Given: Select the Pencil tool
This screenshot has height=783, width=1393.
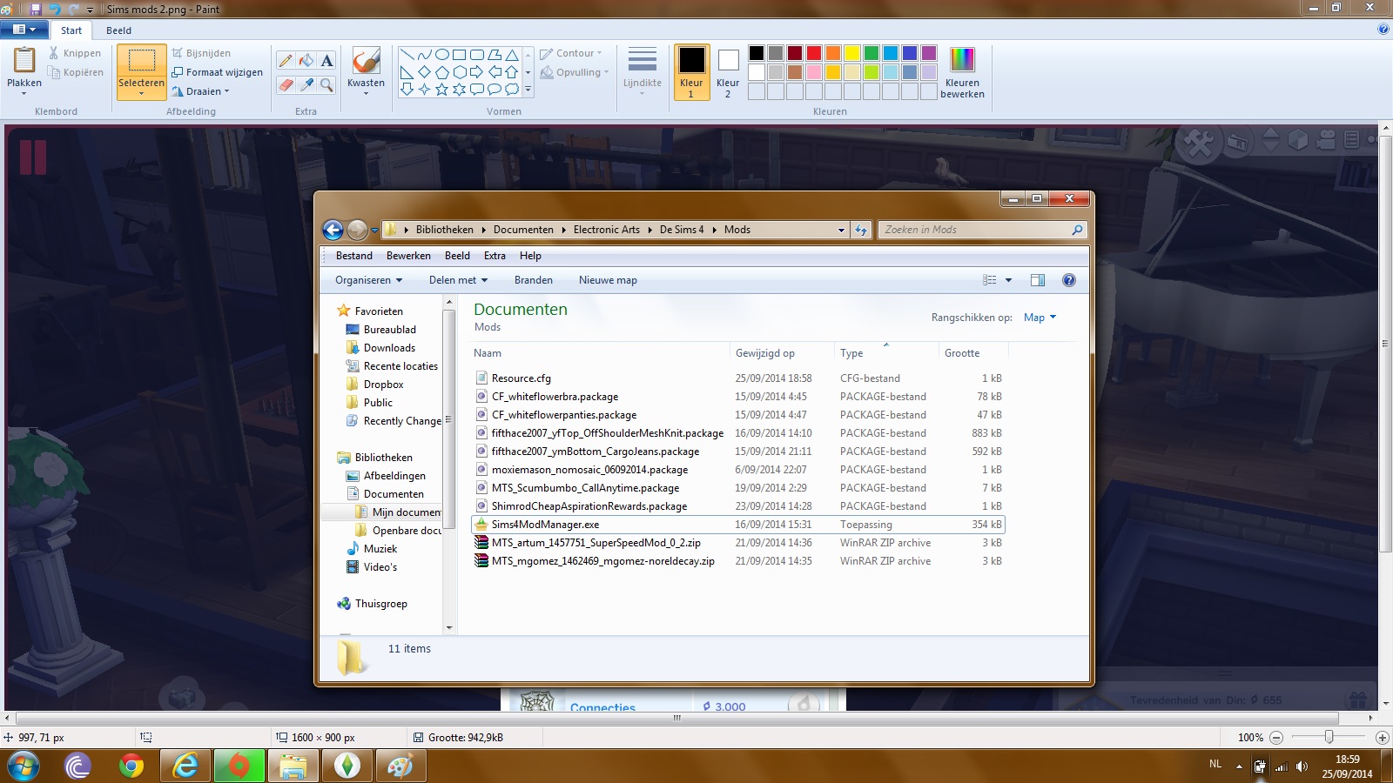Looking at the screenshot, I should click(x=285, y=60).
